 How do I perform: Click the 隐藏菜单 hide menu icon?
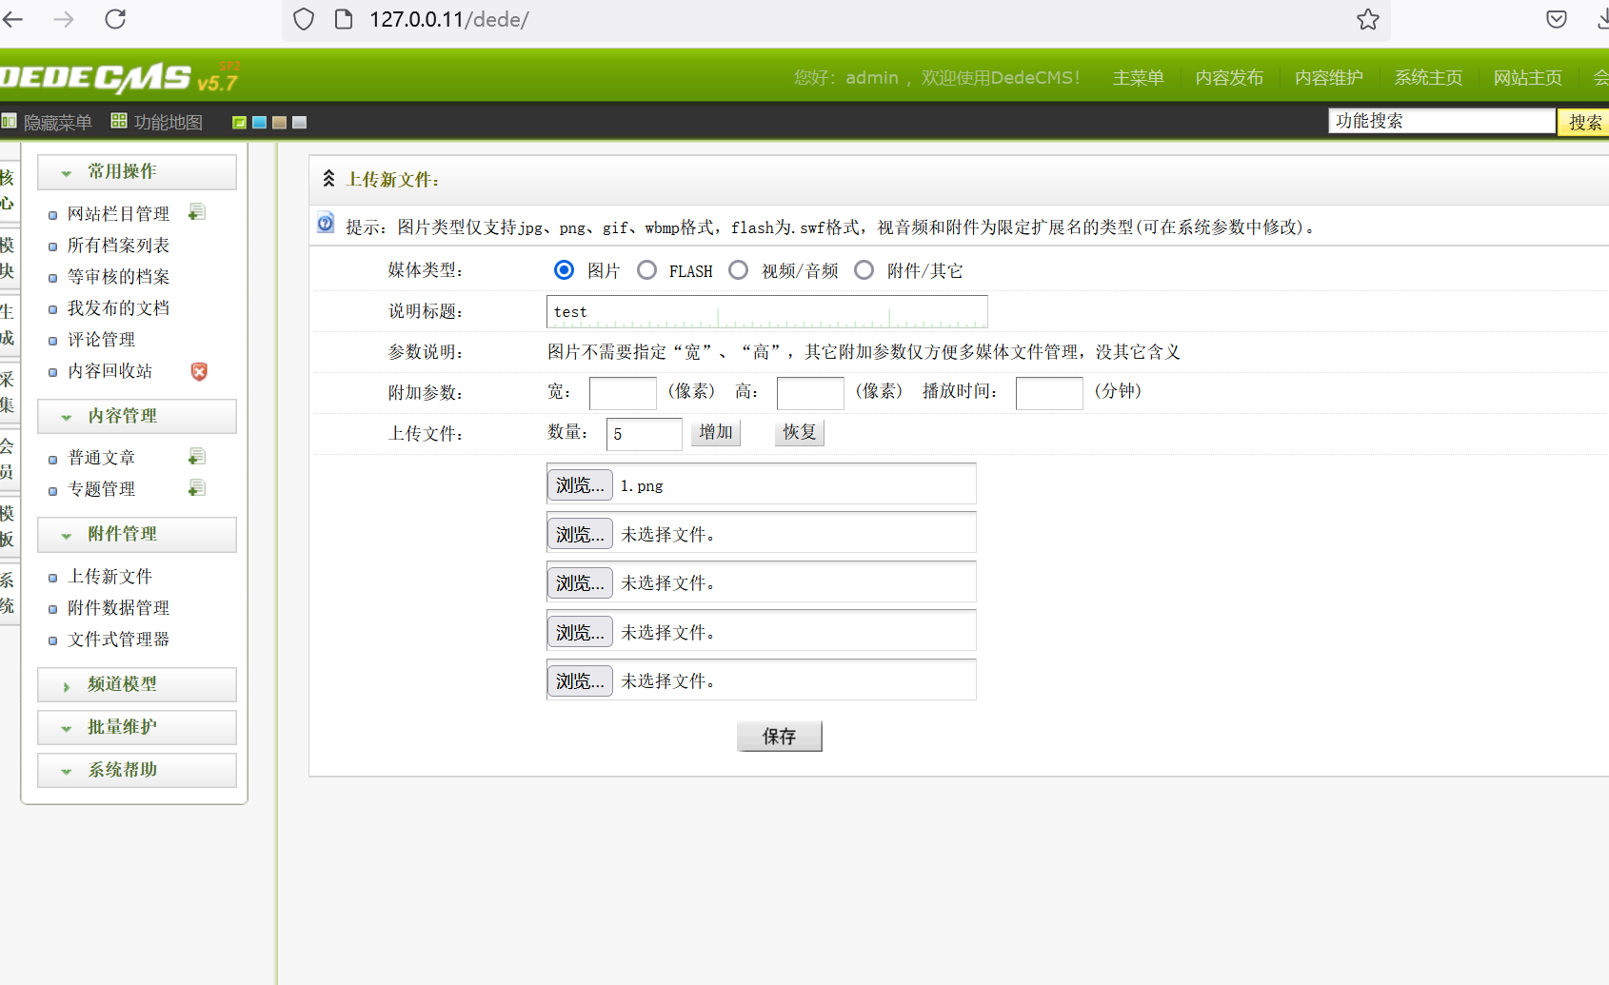[x=10, y=122]
